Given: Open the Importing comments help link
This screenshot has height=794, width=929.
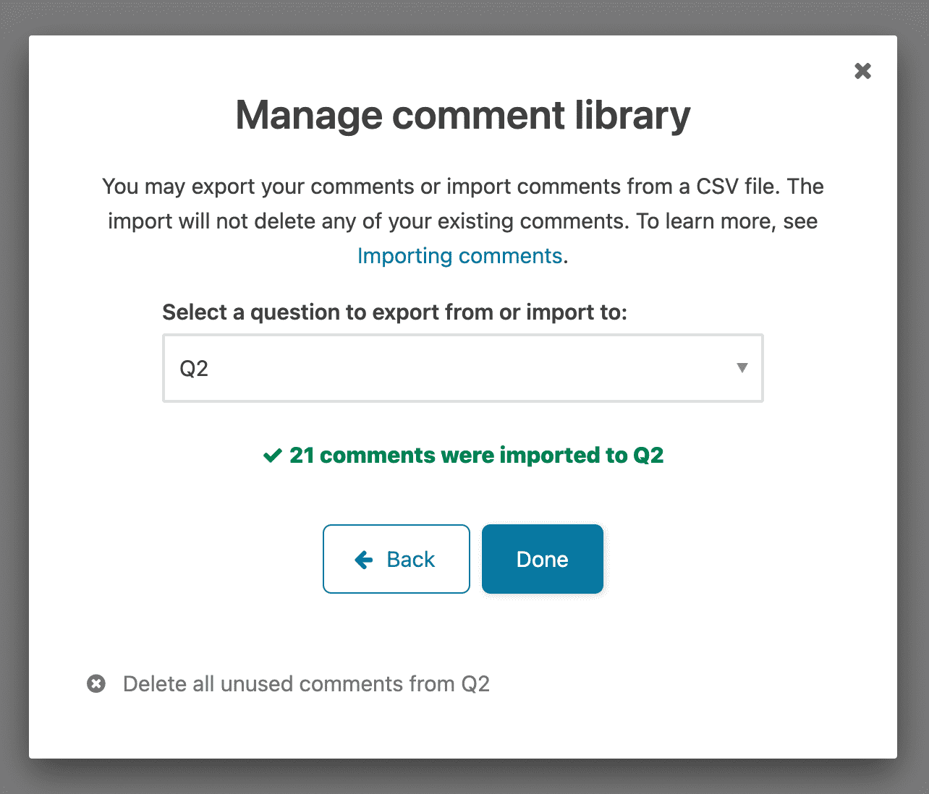Looking at the screenshot, I should [460, 256].
